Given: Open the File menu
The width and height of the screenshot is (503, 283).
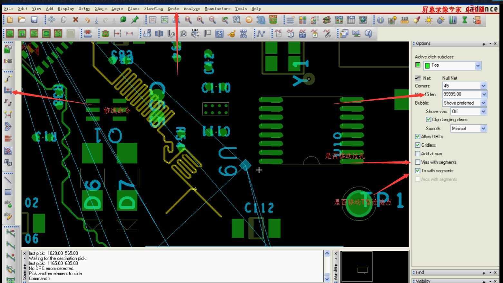Looking at the screenshot, I should pyautogui.click(x=9, y=9).
